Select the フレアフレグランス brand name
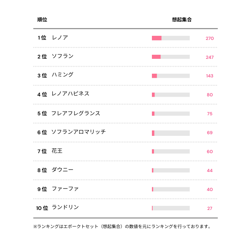Screen dimensions: 247x247 pyautogui.click(x=76, y=113)
